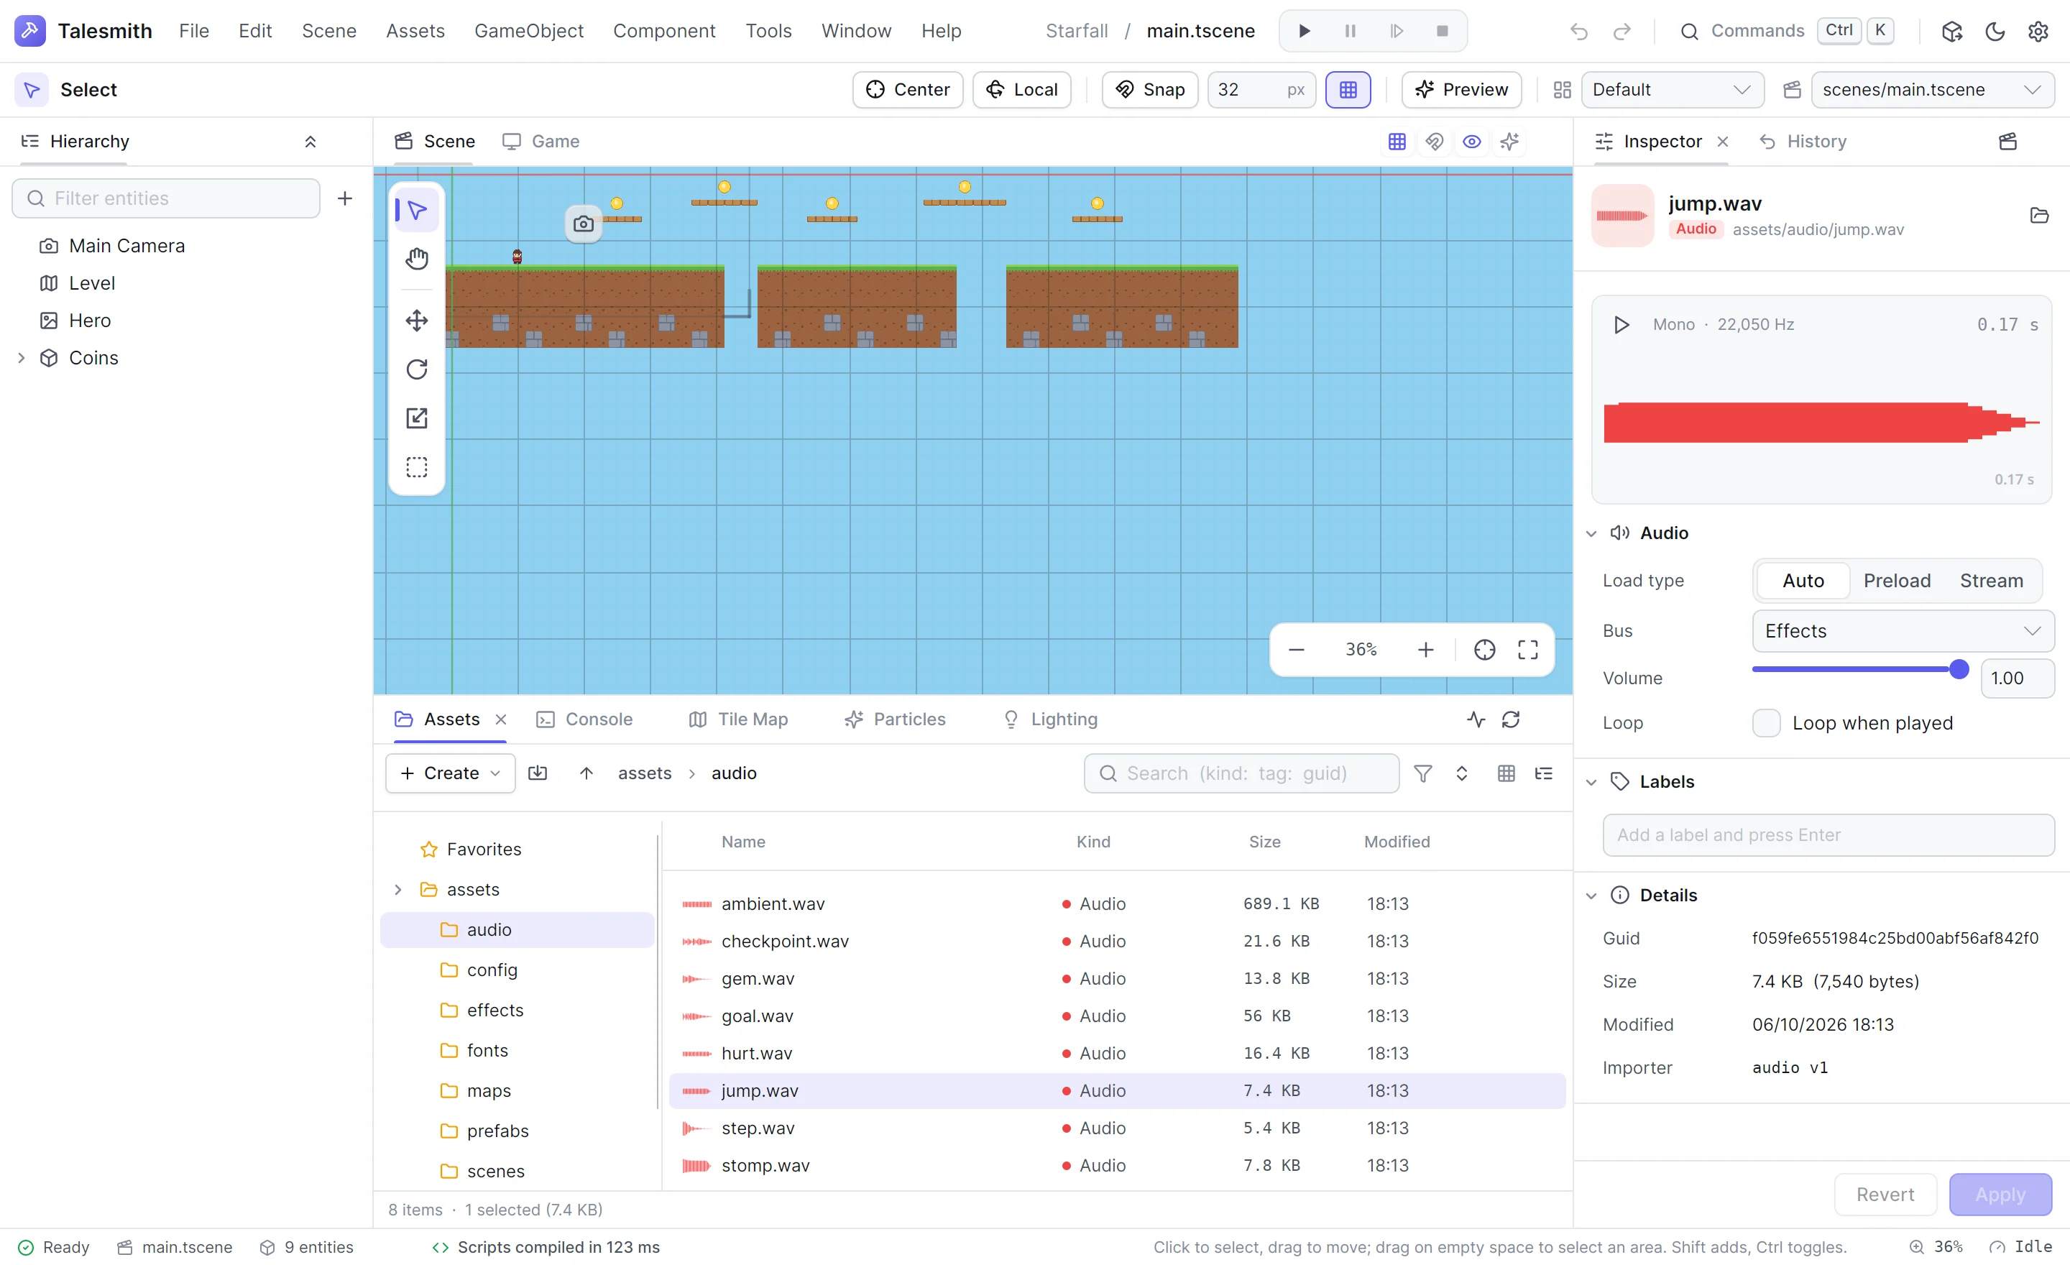Select the Hand pan tool

[x=417, y=259]
